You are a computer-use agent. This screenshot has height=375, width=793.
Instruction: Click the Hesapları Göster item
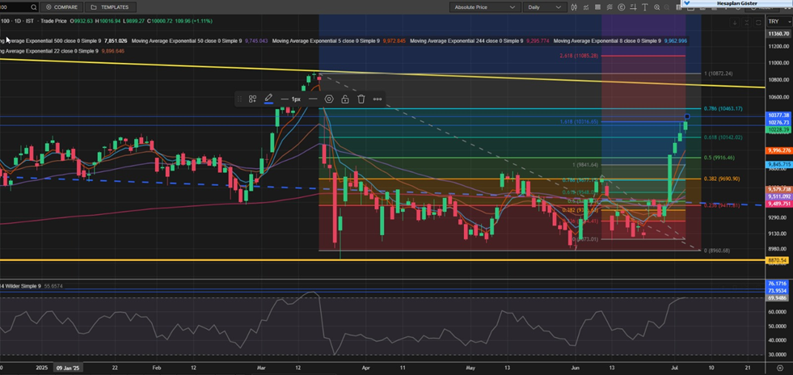point(736,3)
